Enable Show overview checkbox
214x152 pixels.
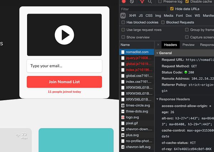pos(123,37)
